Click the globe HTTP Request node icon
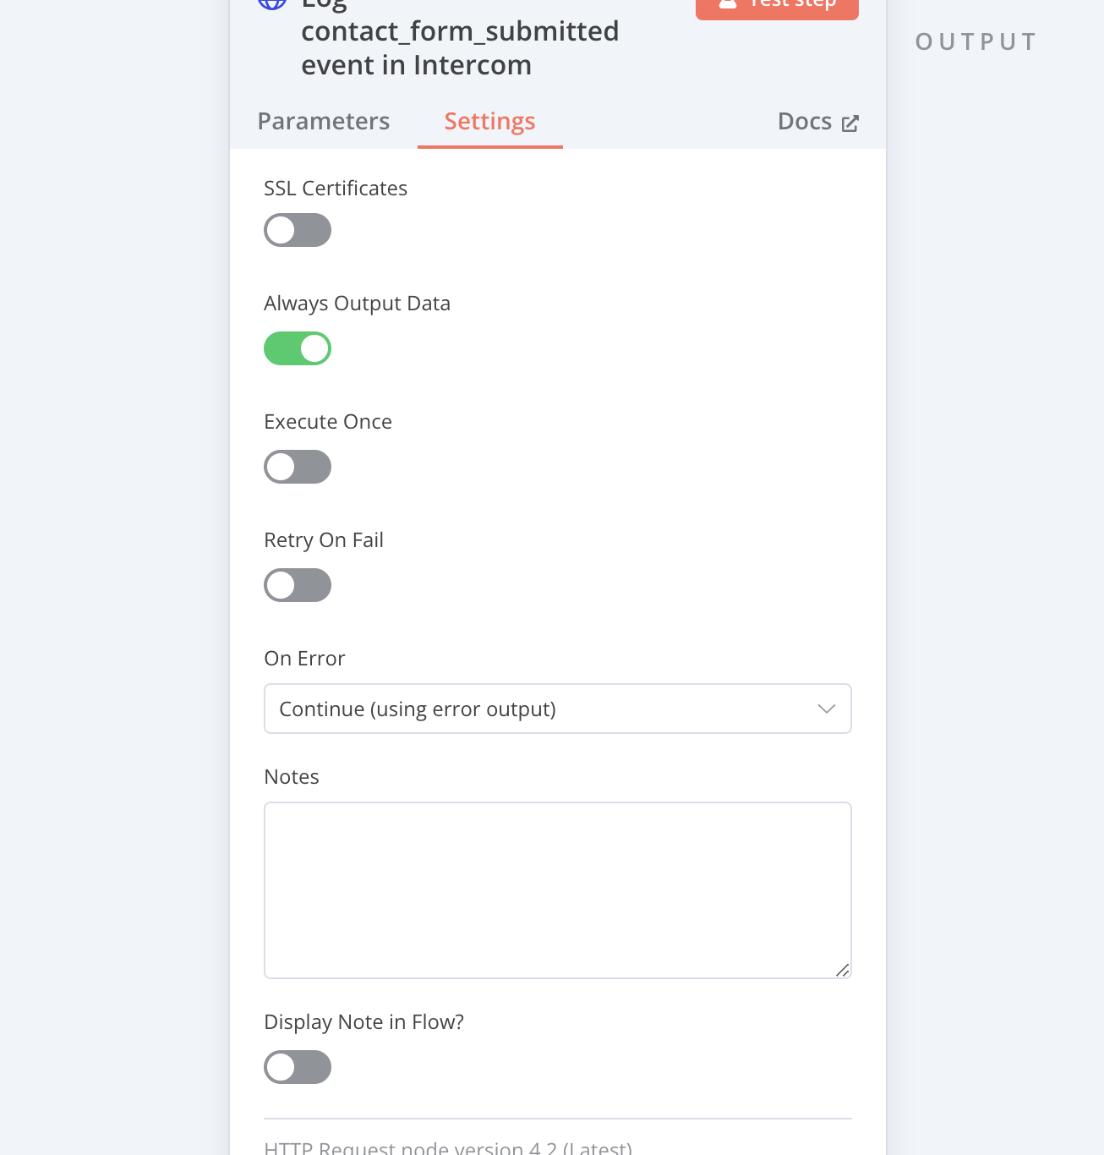Screen dimensions: 1104x1155 pos(272,3)
